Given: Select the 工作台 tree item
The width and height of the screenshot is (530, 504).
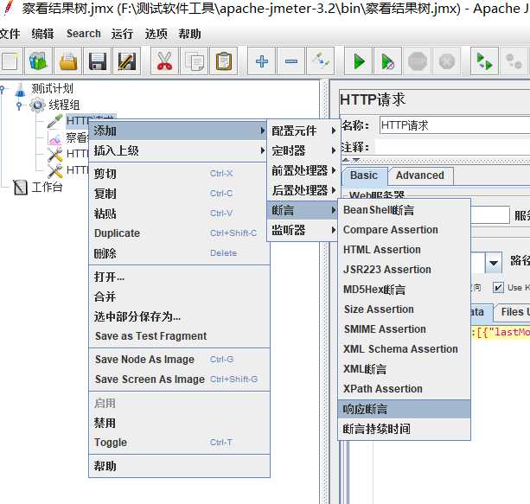Looking at the screenshot, I should 47,187.
